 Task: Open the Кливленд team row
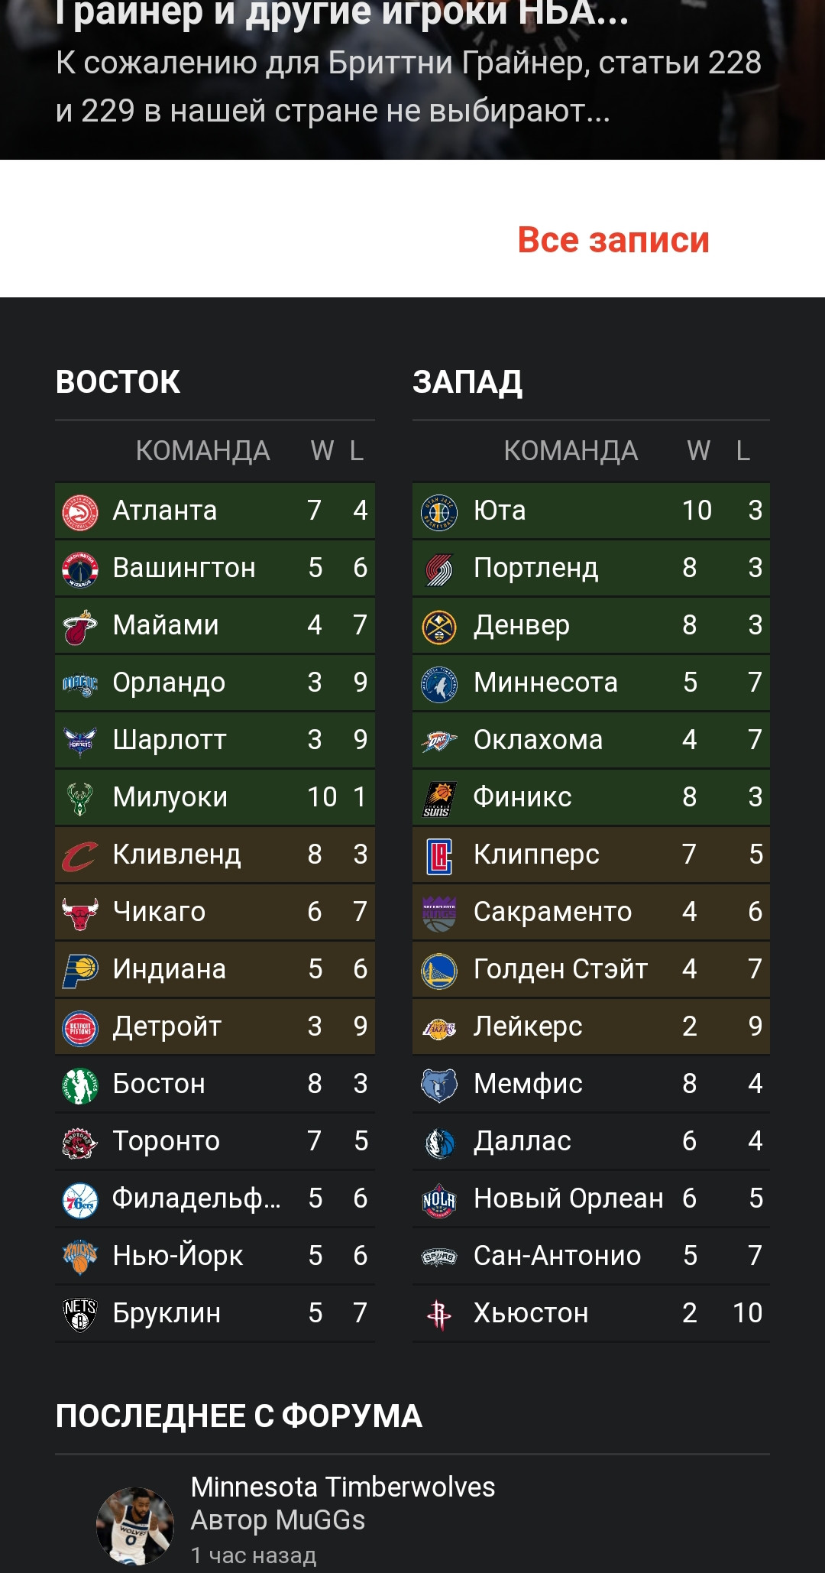click(215, 855)
